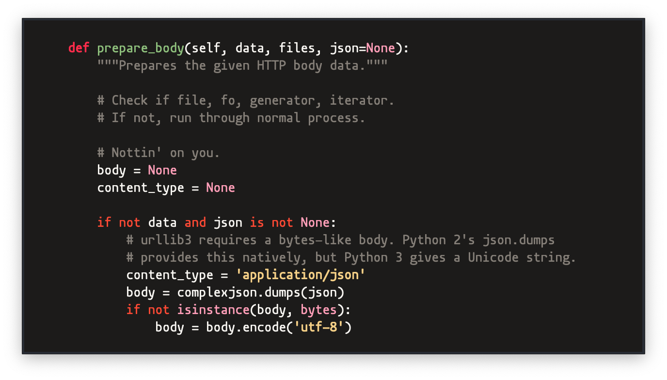The width and height of the screenshot is (667, 380).
Task: Click the comment 'If not, run through normal process.'
Action: (x=231, y=118)
